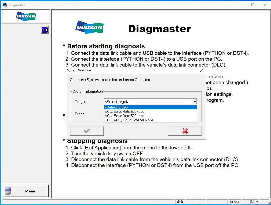Viewport: 271px width, 205px height.
Task: Close the System Selection dialog
Action: coord(202,70)
